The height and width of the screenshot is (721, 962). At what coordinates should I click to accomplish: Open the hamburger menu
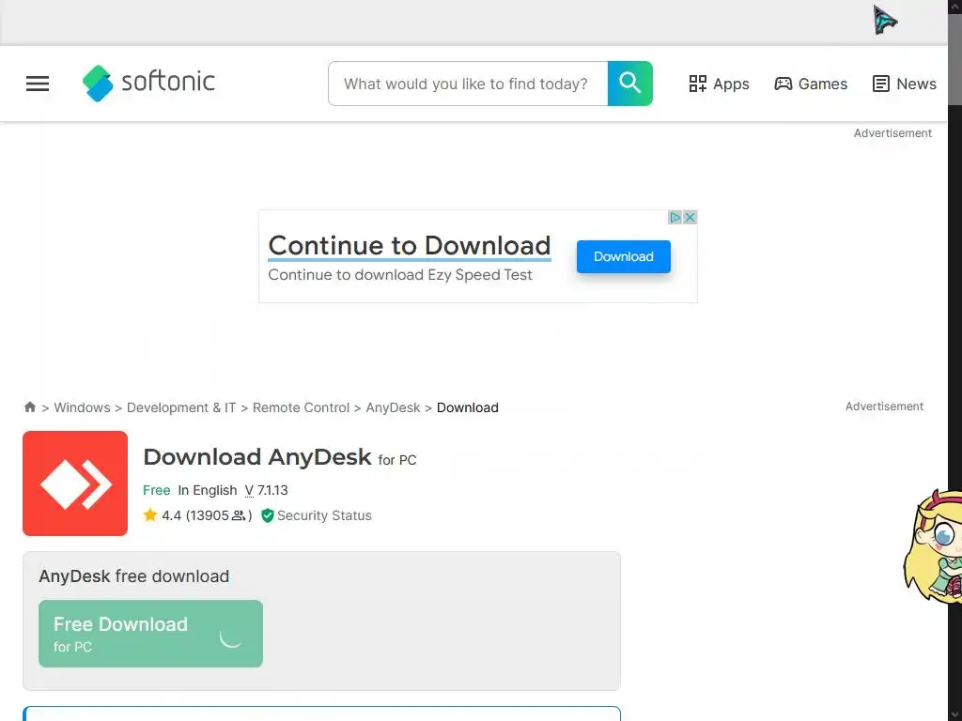[x=38, y=84]
